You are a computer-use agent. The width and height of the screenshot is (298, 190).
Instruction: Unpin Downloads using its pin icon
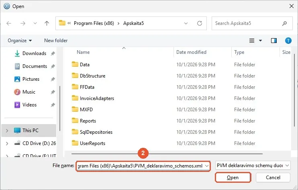tap(53, 53)
